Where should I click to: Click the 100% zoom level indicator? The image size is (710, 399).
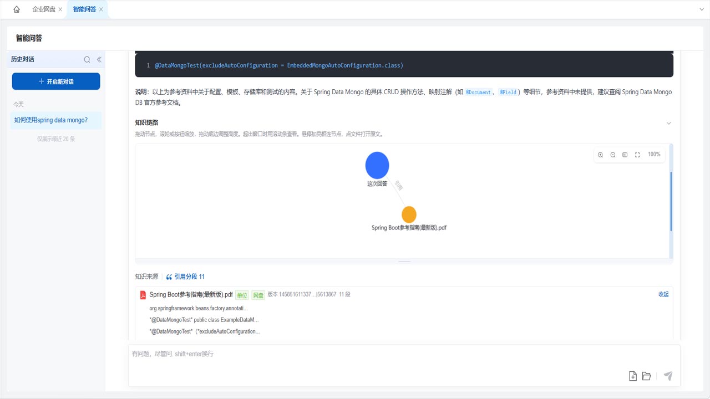click(654, 155)
